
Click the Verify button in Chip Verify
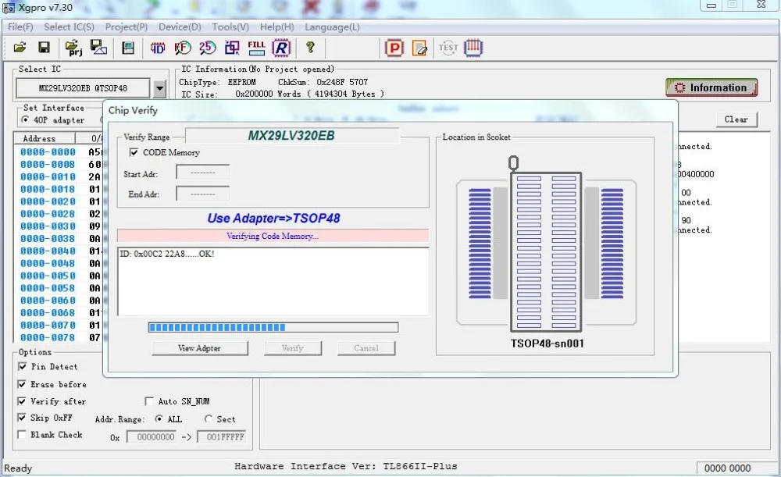click(x=292, y=348)
